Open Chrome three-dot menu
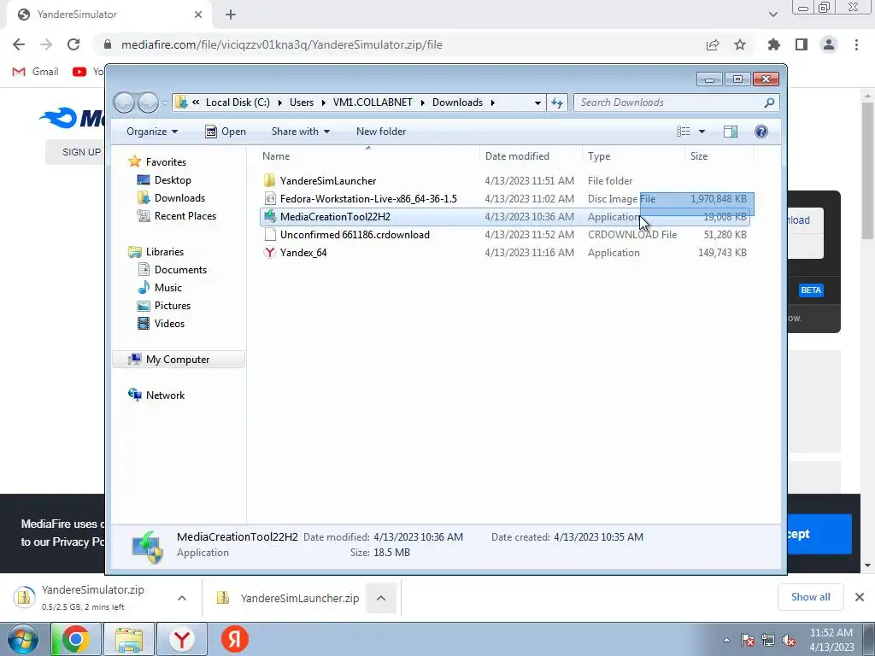 click(x=856, y=44)
